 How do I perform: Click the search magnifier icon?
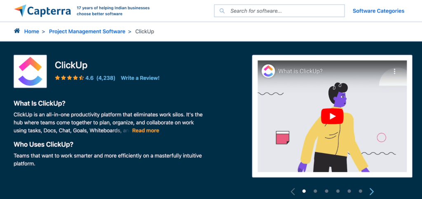[x=222, y=11]
